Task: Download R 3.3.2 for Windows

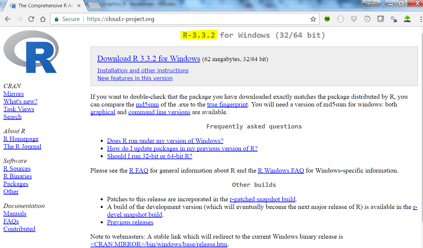Action: [149, 59]
